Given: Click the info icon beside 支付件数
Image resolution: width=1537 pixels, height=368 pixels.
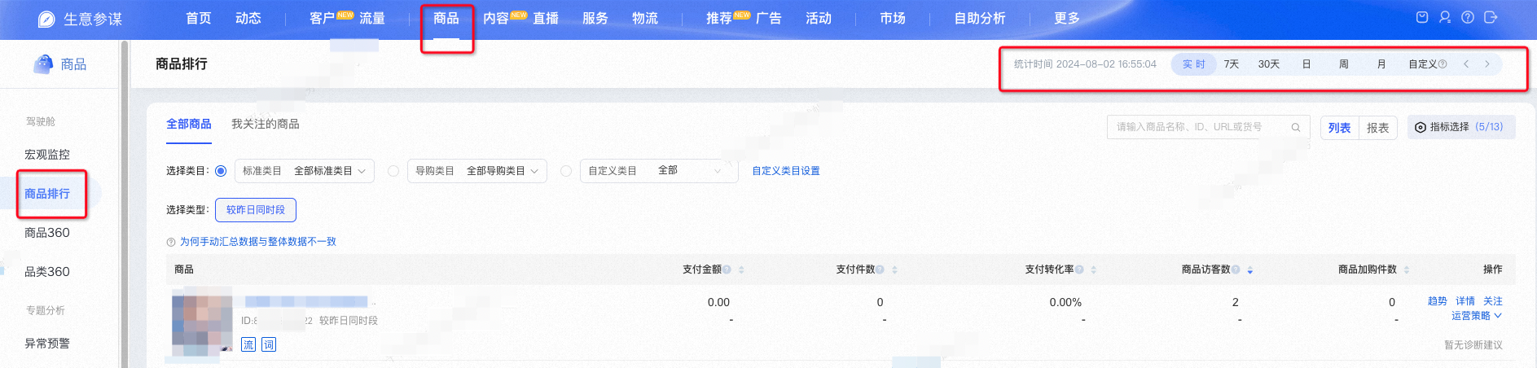Looking at the screenshot, I should tap(880, 269).
